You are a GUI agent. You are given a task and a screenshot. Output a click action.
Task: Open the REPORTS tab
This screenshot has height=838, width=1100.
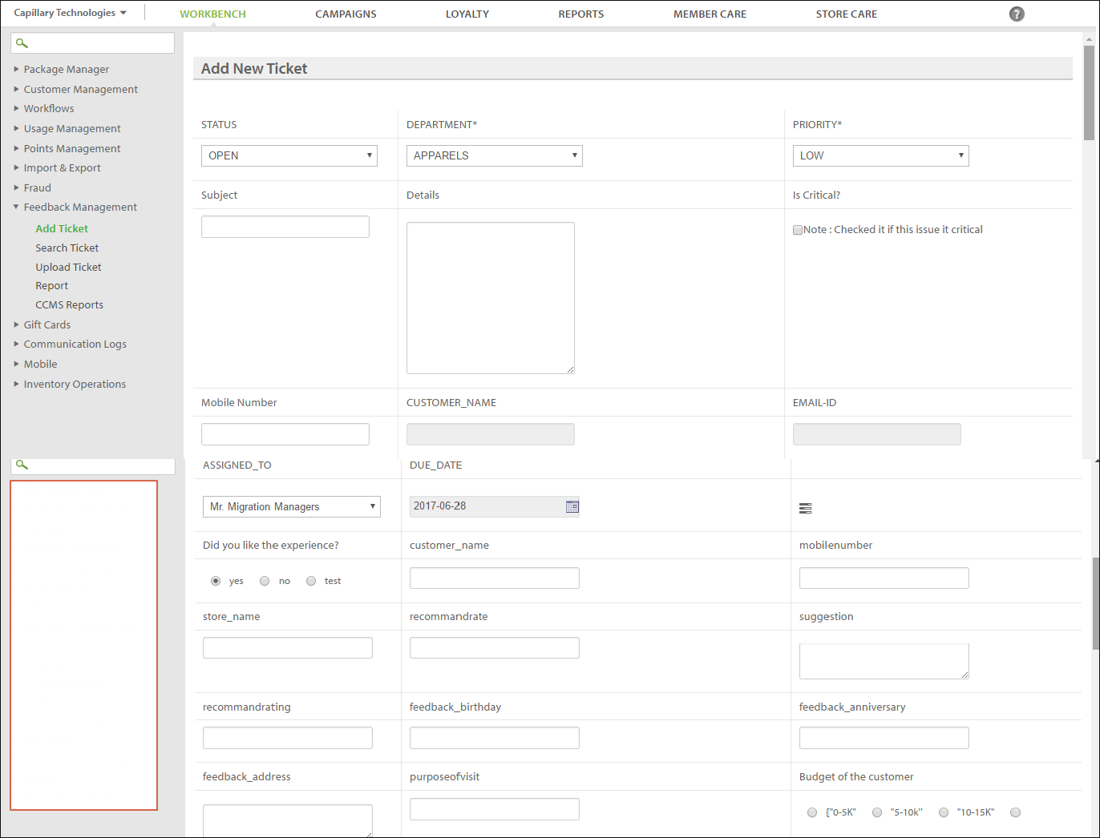coord(581,14)
